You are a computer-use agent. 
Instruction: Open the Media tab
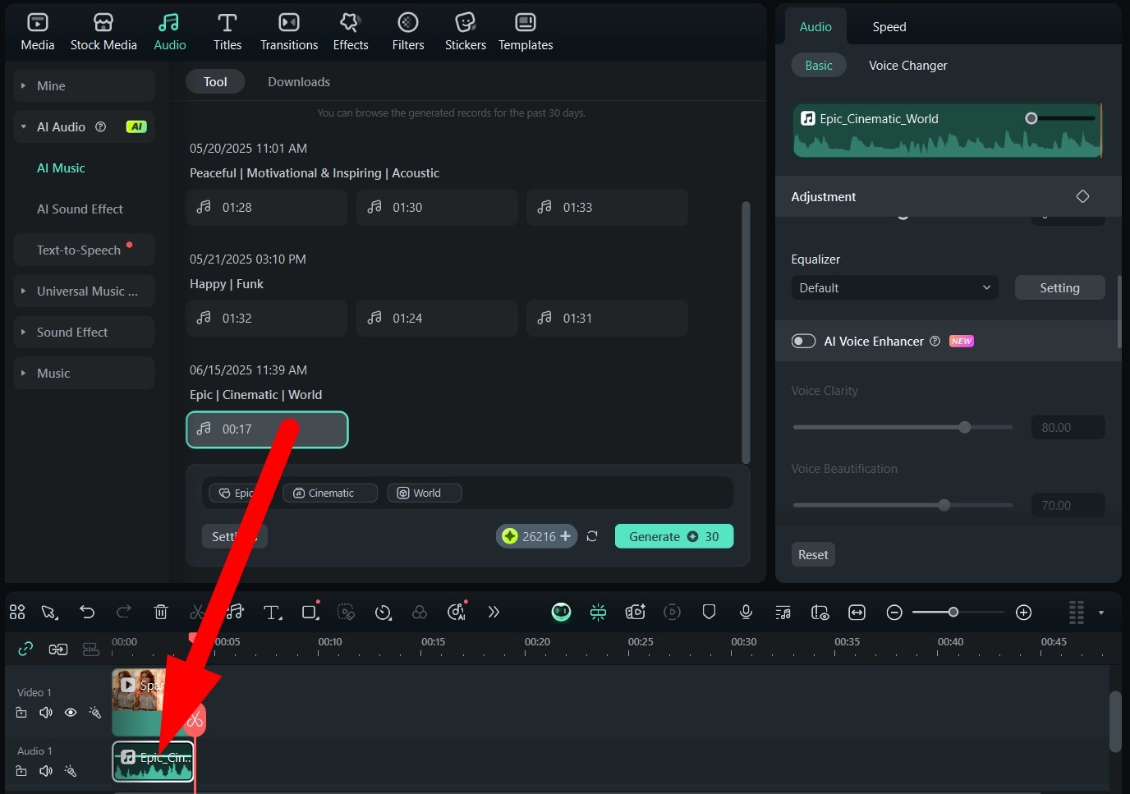click(x=38, y=32)
